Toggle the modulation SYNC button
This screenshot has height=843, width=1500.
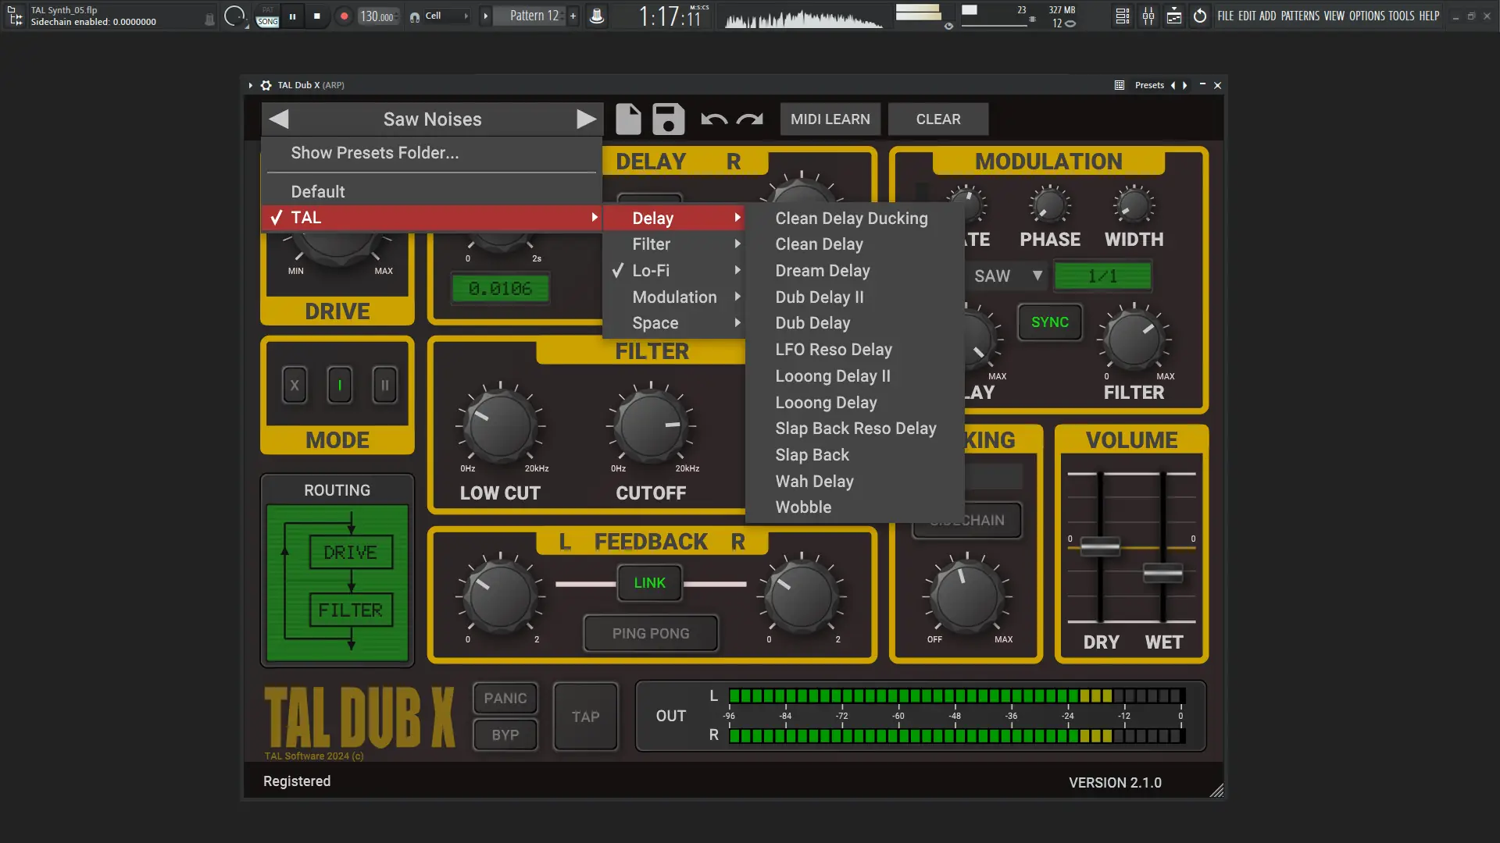(x=1050, y=322)
